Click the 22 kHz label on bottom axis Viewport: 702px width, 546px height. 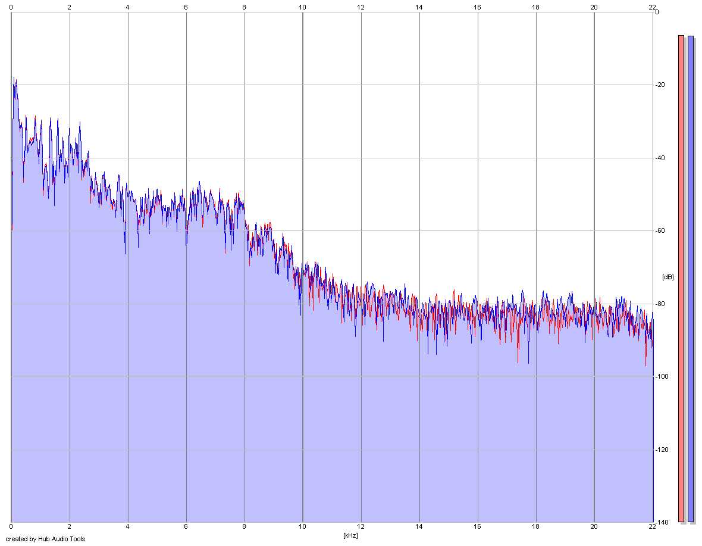(652, 527)
